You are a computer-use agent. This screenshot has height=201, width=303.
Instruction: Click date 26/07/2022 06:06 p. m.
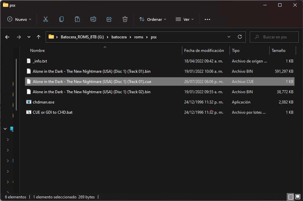click(x=204, y=81)
